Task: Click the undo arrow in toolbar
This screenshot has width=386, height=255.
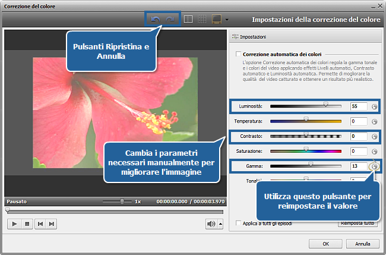Action: click(x=156, y=20)
